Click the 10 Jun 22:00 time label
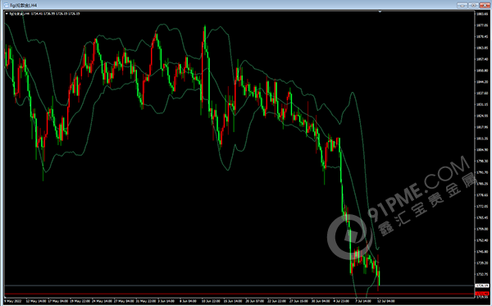This screenshot has width=492, height=306. pyautogui.click(x=210, y=301)
